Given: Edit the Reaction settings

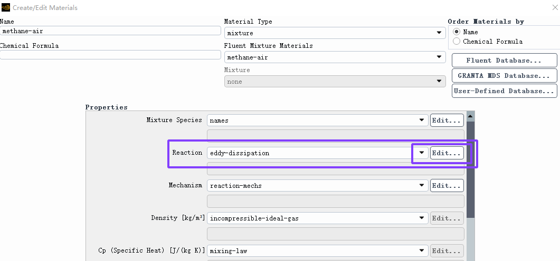Looking at the screenshot, I should tap(447, 153).
